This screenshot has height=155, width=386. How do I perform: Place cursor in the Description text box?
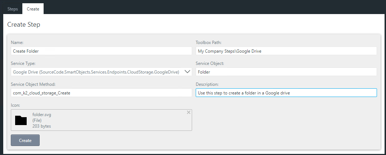coord(286,93)
